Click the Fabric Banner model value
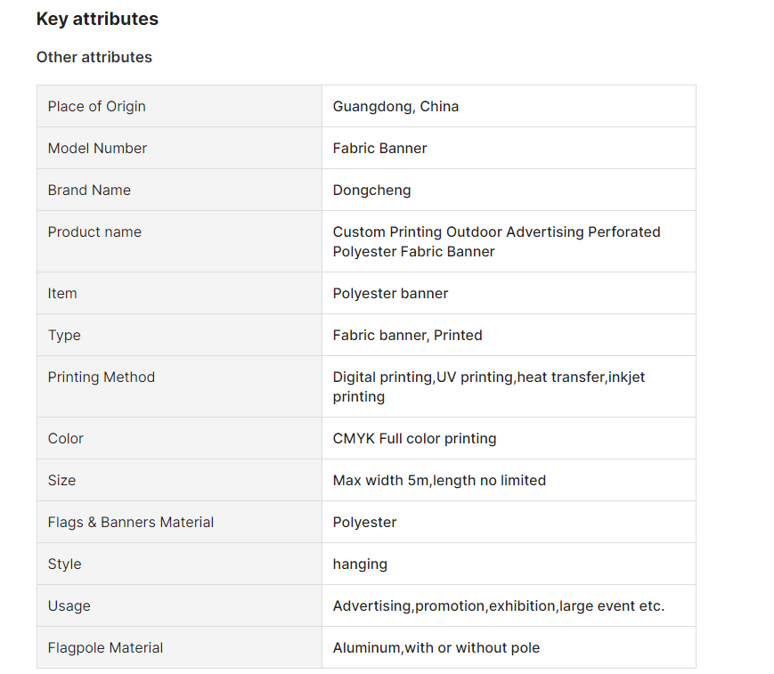The image size is (774, 674). tap(379, 148)
